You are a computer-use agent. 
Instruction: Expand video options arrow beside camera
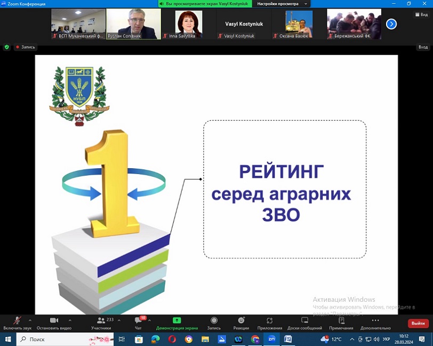coord(70,320)
